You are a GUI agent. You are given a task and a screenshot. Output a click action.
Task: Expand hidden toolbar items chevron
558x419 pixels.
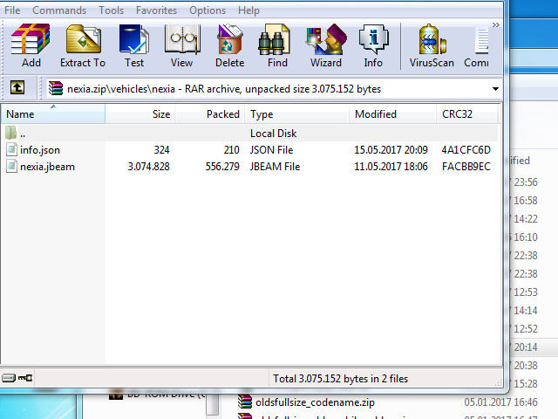[496, 25]
